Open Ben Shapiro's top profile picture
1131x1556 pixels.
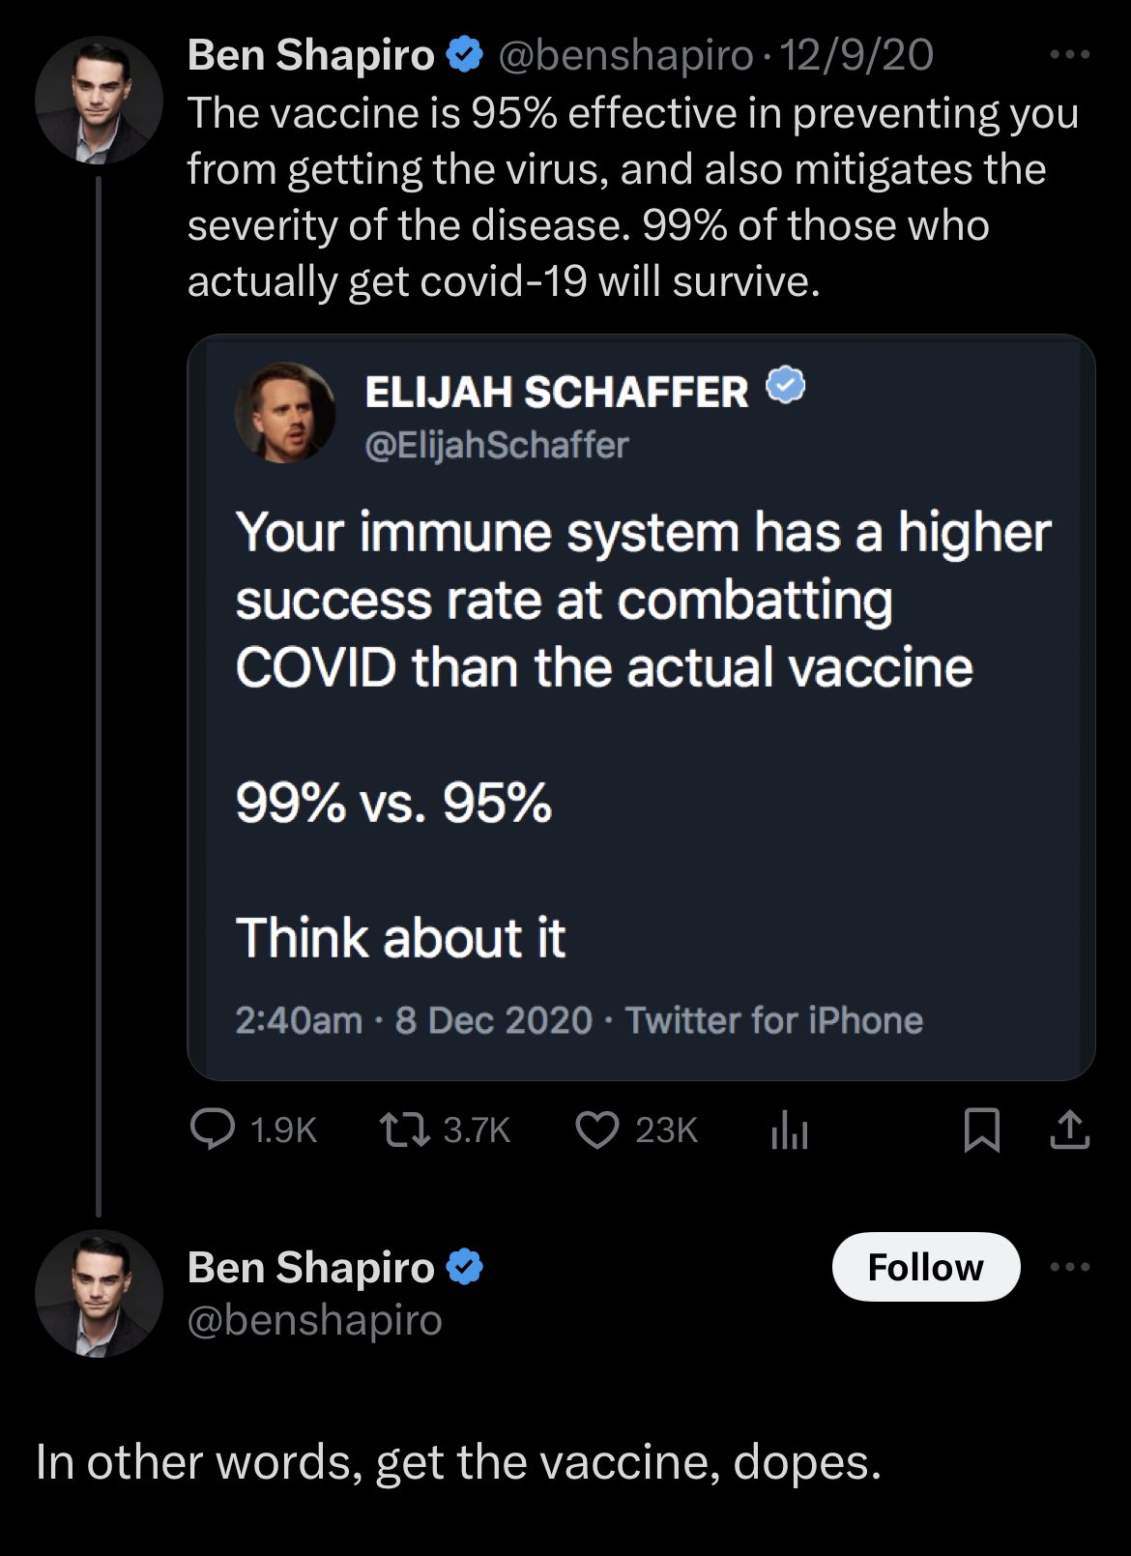(99, 100)
